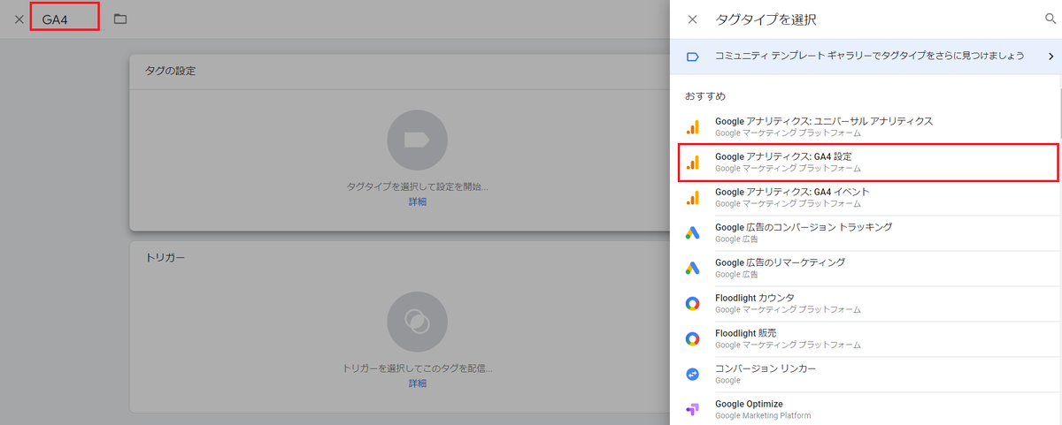Choose Google 広告のコンバージョン トラッキング
The width and height of the screenshot is (1062, 425).
(x=866, y=232)
